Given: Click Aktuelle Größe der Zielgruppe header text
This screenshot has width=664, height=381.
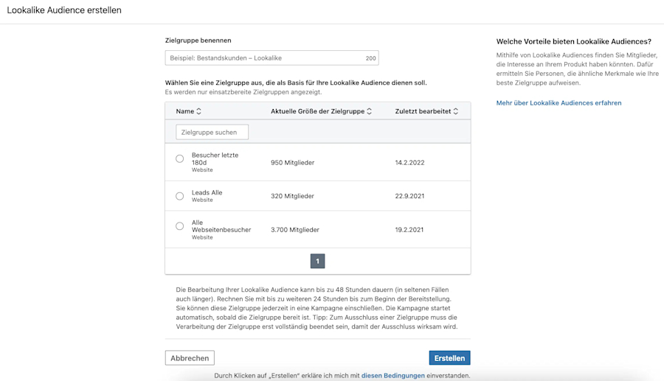Looking at the screenshot, I should [317, 111].
